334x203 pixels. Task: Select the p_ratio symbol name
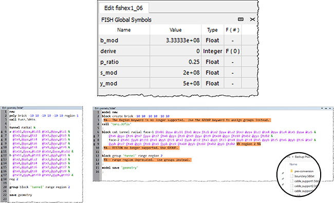[x=109, y=62]
